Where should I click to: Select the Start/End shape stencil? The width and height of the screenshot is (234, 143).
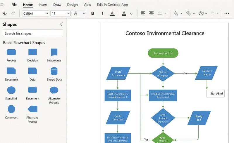[11, 90]
